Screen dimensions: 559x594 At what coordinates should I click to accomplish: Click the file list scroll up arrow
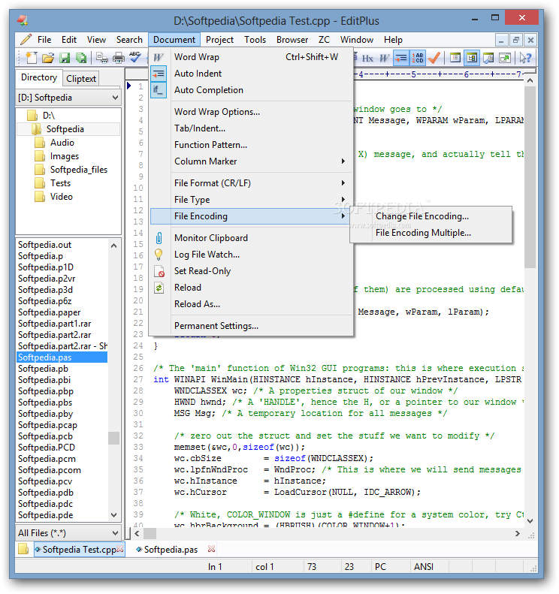[x=113, y=246]
